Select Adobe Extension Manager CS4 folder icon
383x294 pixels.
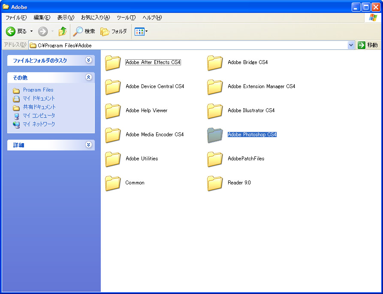215,87
